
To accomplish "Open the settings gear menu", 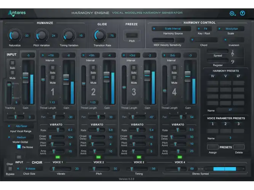I will [232, 13].
